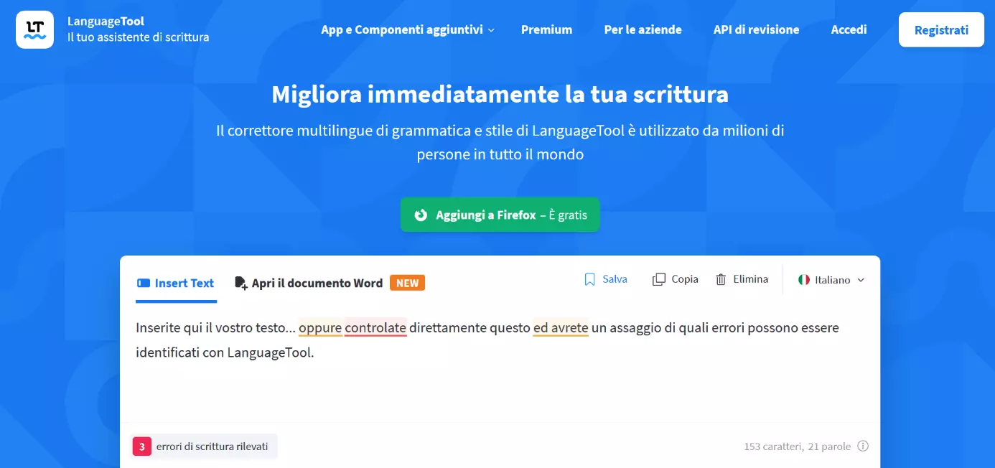The image size is (995, 468).
Task: Click the underlined phrase 'ed avrete'
Action: click(561, 328)
